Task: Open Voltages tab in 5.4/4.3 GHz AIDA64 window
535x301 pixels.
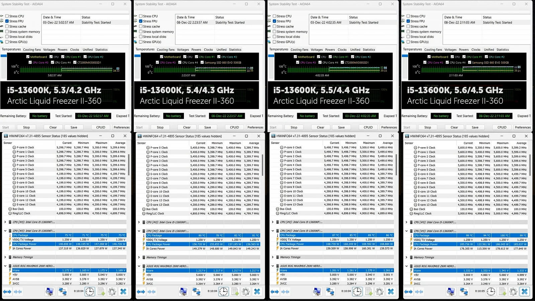Action: point(183,49)
